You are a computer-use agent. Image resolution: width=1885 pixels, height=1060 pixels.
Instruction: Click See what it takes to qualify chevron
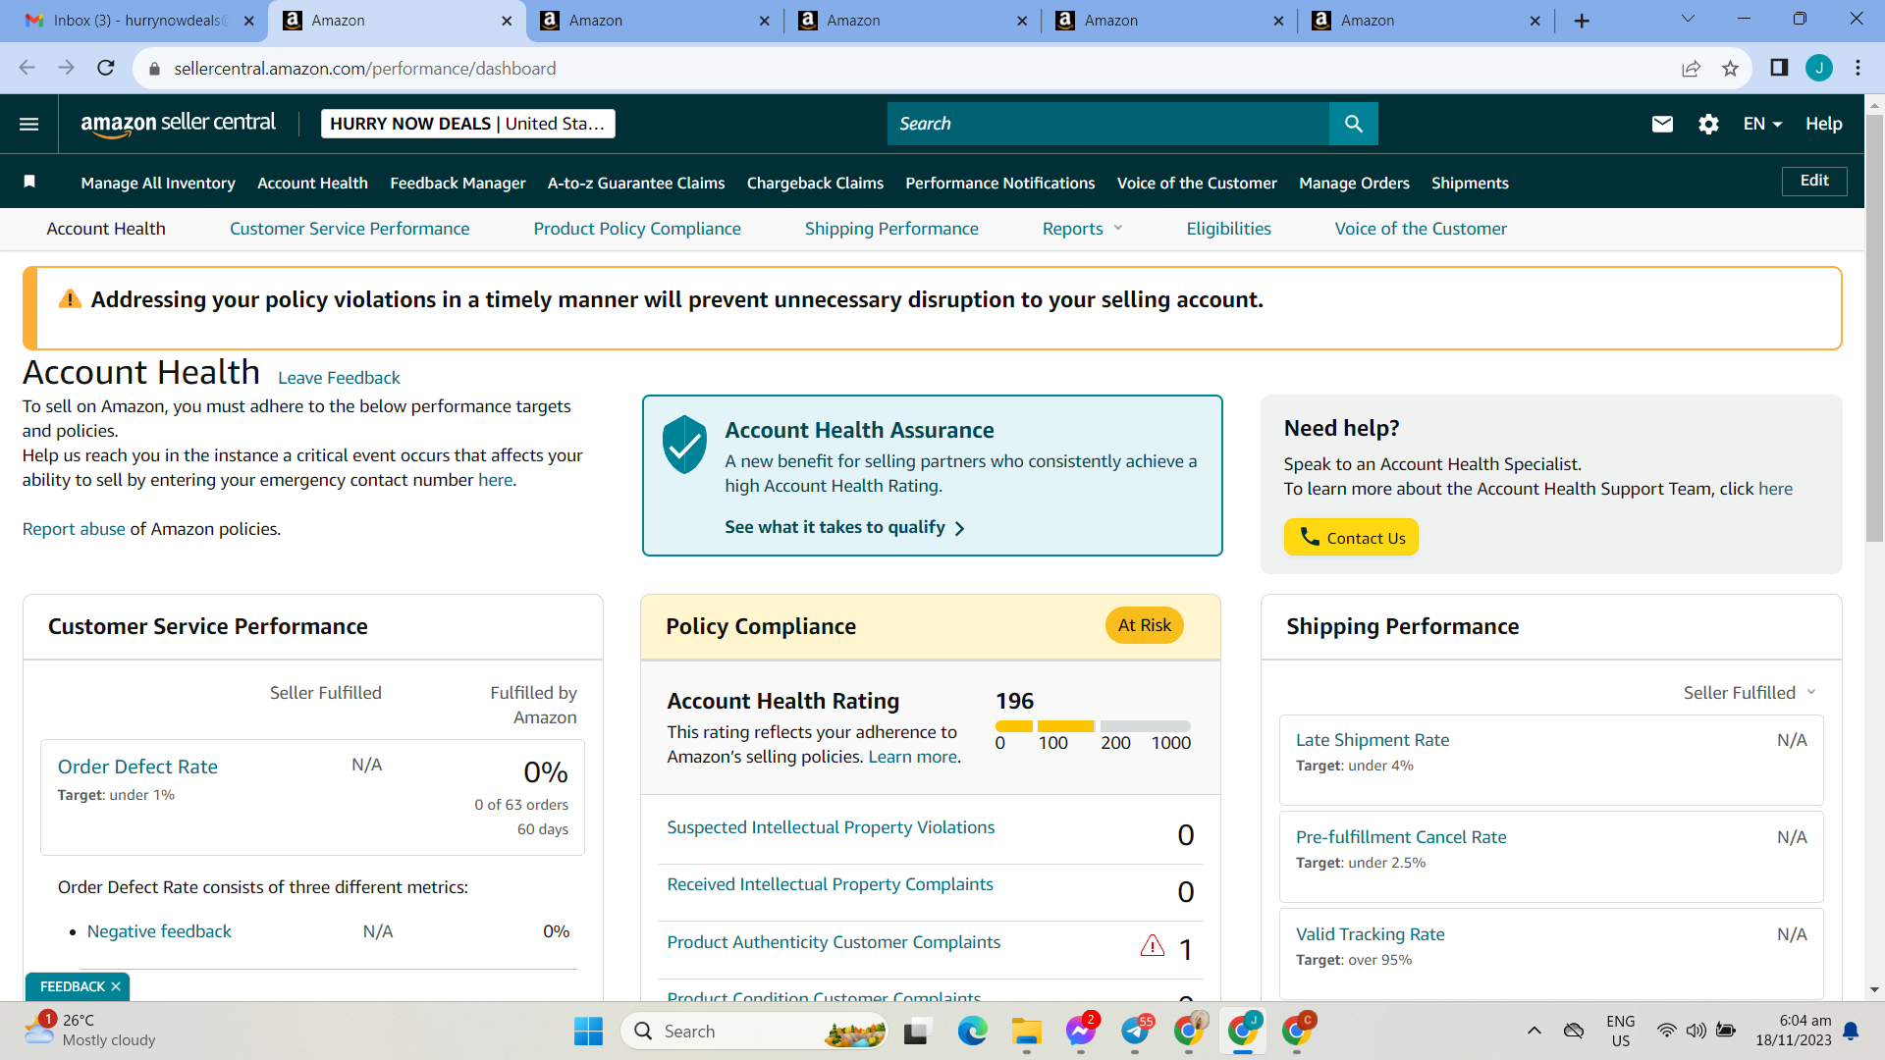(959, 528)
